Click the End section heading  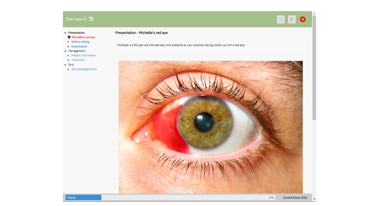[71, 65]
